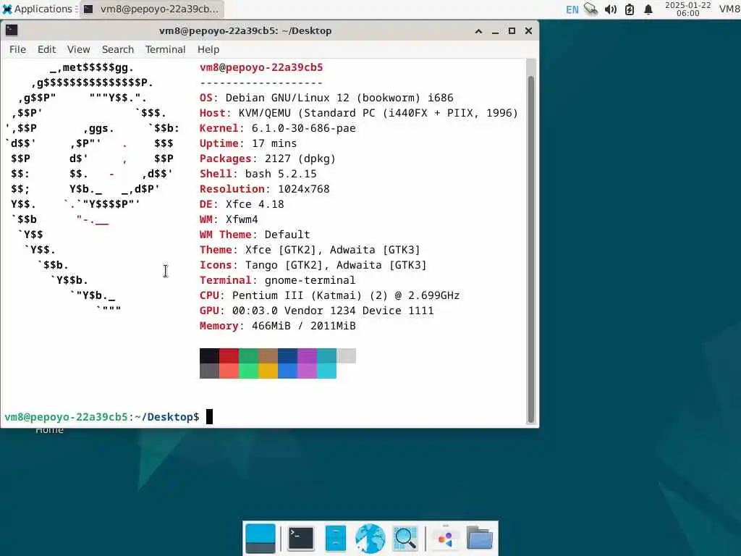Click the shell prompt 'vm8@pepoyo-22a39cb5:~/Desktop$'

point(102,417)
